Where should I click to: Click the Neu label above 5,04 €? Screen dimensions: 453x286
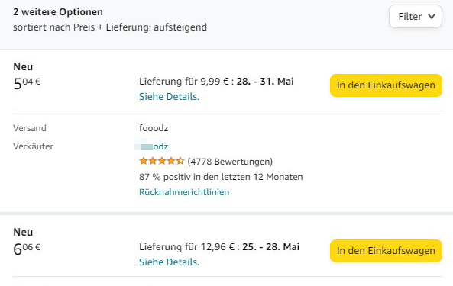[x=23, y=66]
